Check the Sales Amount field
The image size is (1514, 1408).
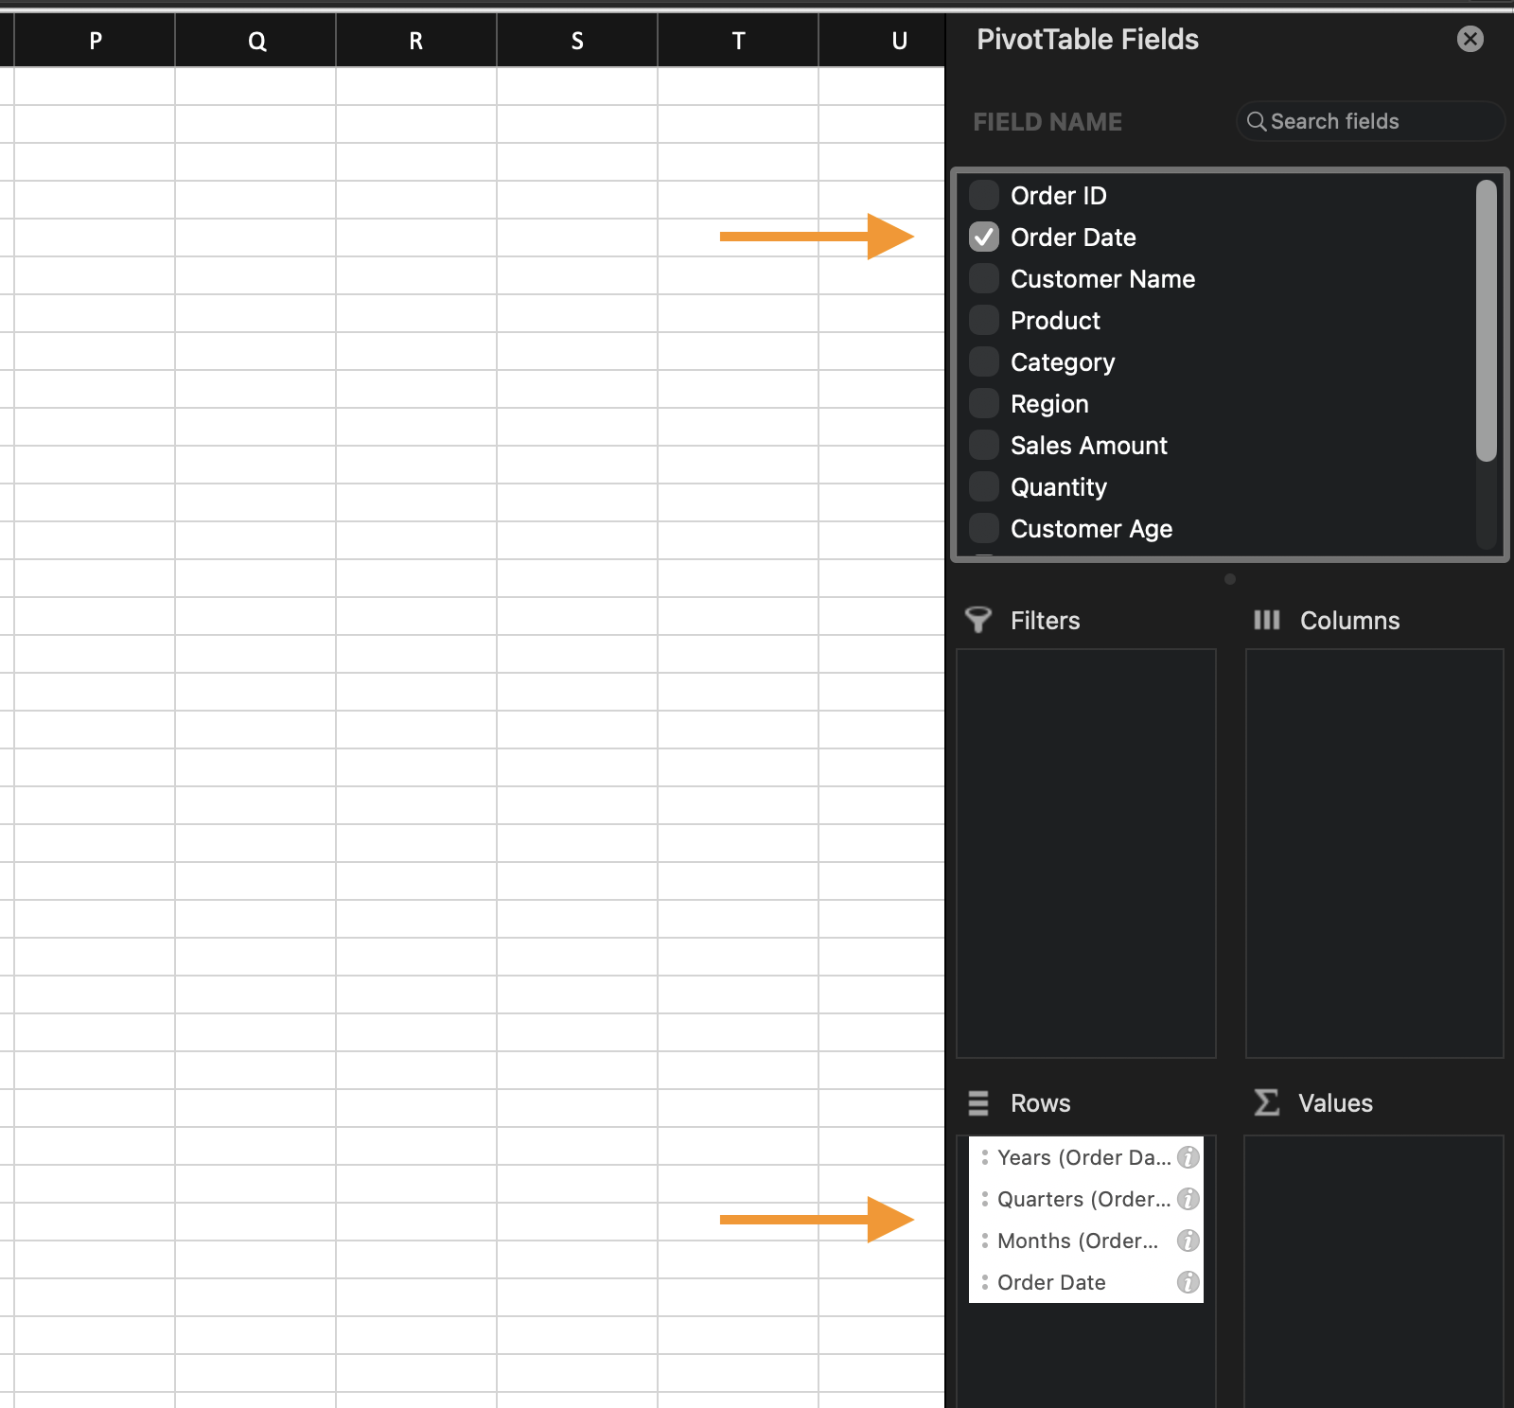pos(984,445)
